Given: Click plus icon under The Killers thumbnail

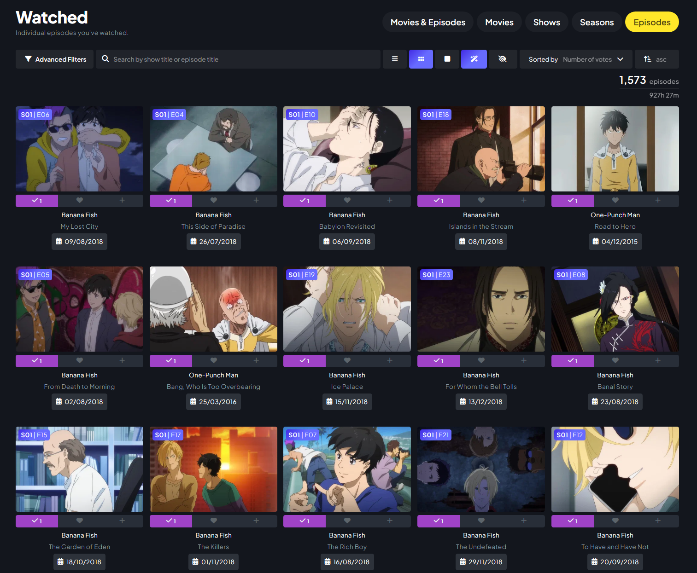Looking at the screenshot, I should coord(256,521).
